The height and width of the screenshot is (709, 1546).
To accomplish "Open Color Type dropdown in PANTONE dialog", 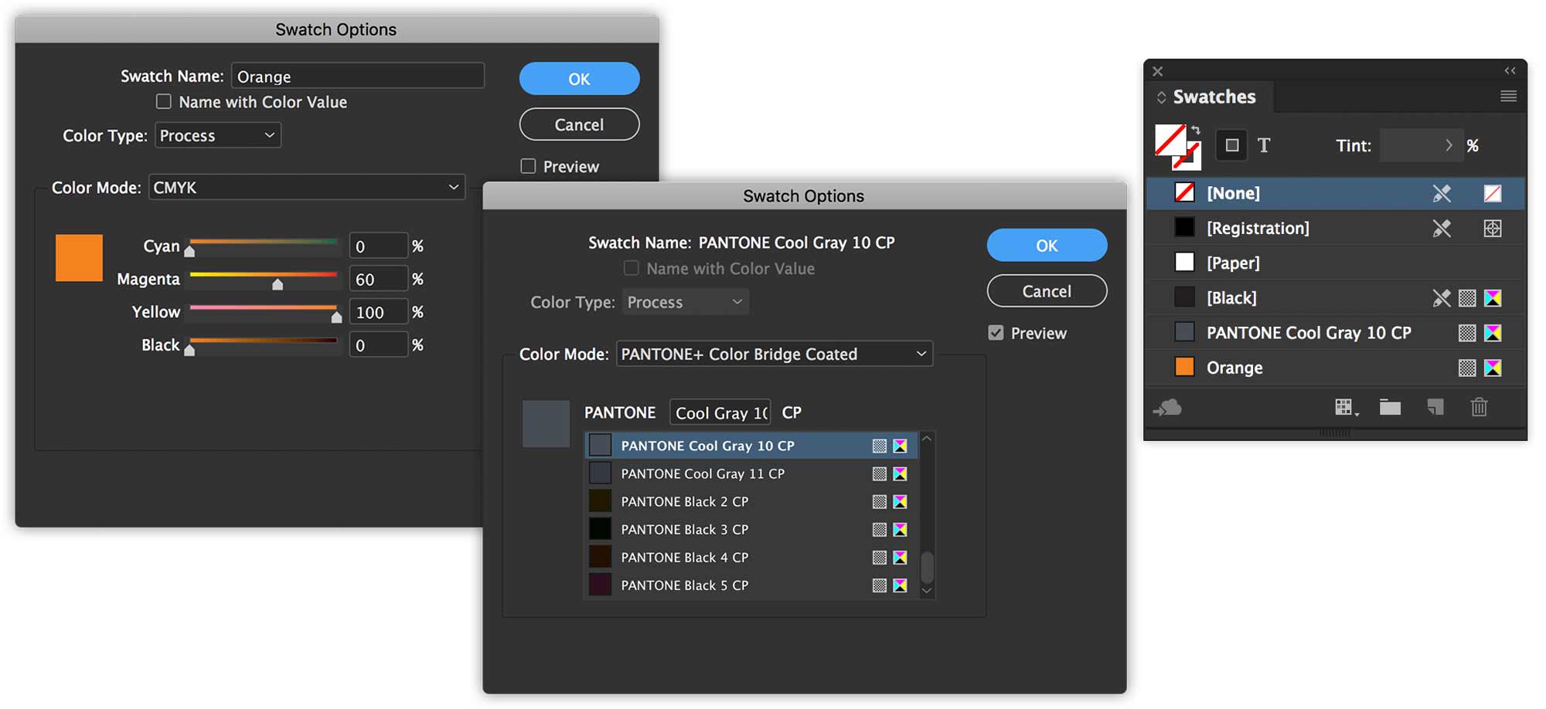I will (x=686, y=302).
